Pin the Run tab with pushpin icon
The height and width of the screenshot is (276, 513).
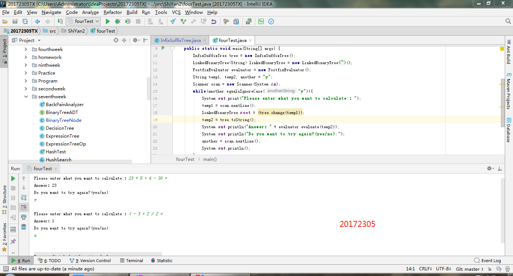pos(13,241)
